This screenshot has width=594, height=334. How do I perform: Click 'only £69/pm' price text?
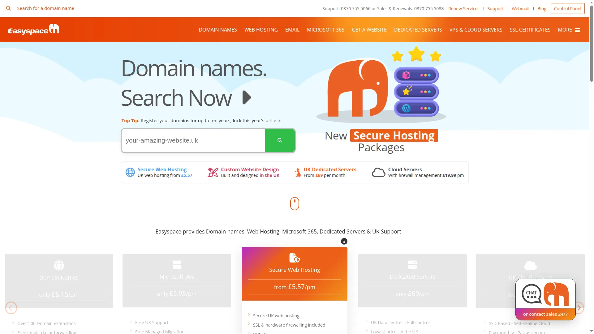tap(412, 294)
